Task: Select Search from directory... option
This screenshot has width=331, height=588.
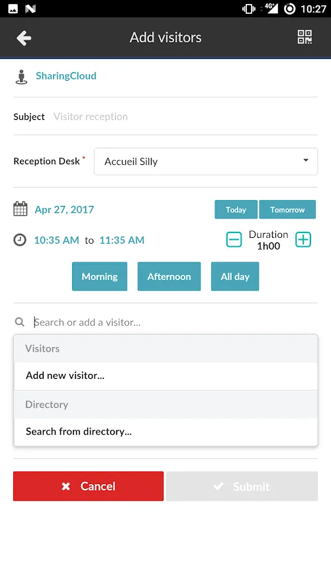Action: (165, 432)
